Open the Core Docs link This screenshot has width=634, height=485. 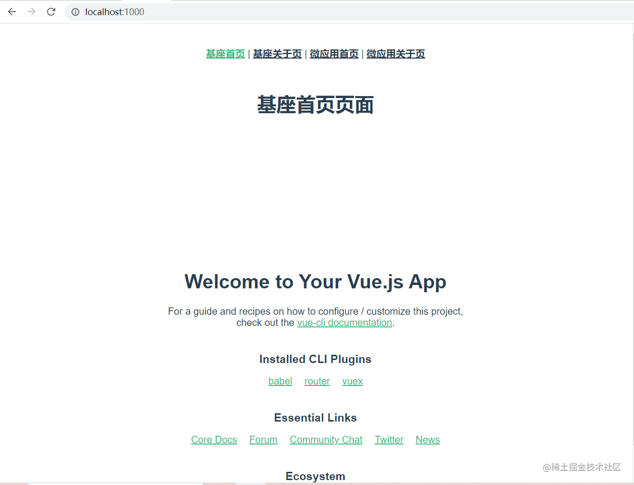[214, 440]
